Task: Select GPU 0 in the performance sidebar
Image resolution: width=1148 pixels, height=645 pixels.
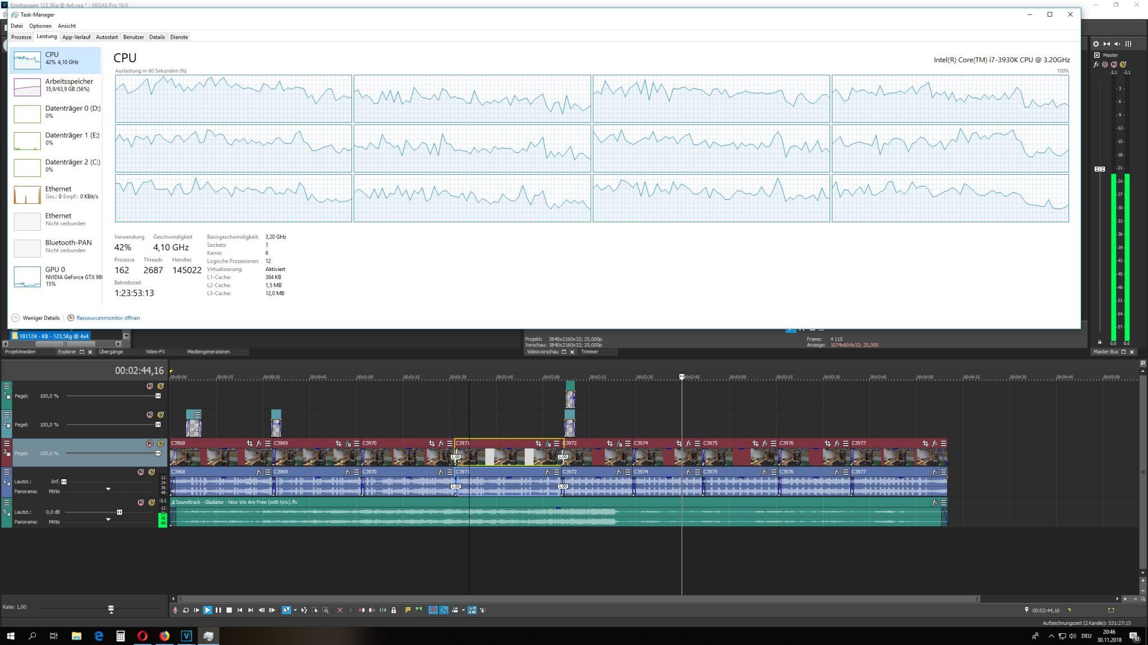Action: coord(55,276)
